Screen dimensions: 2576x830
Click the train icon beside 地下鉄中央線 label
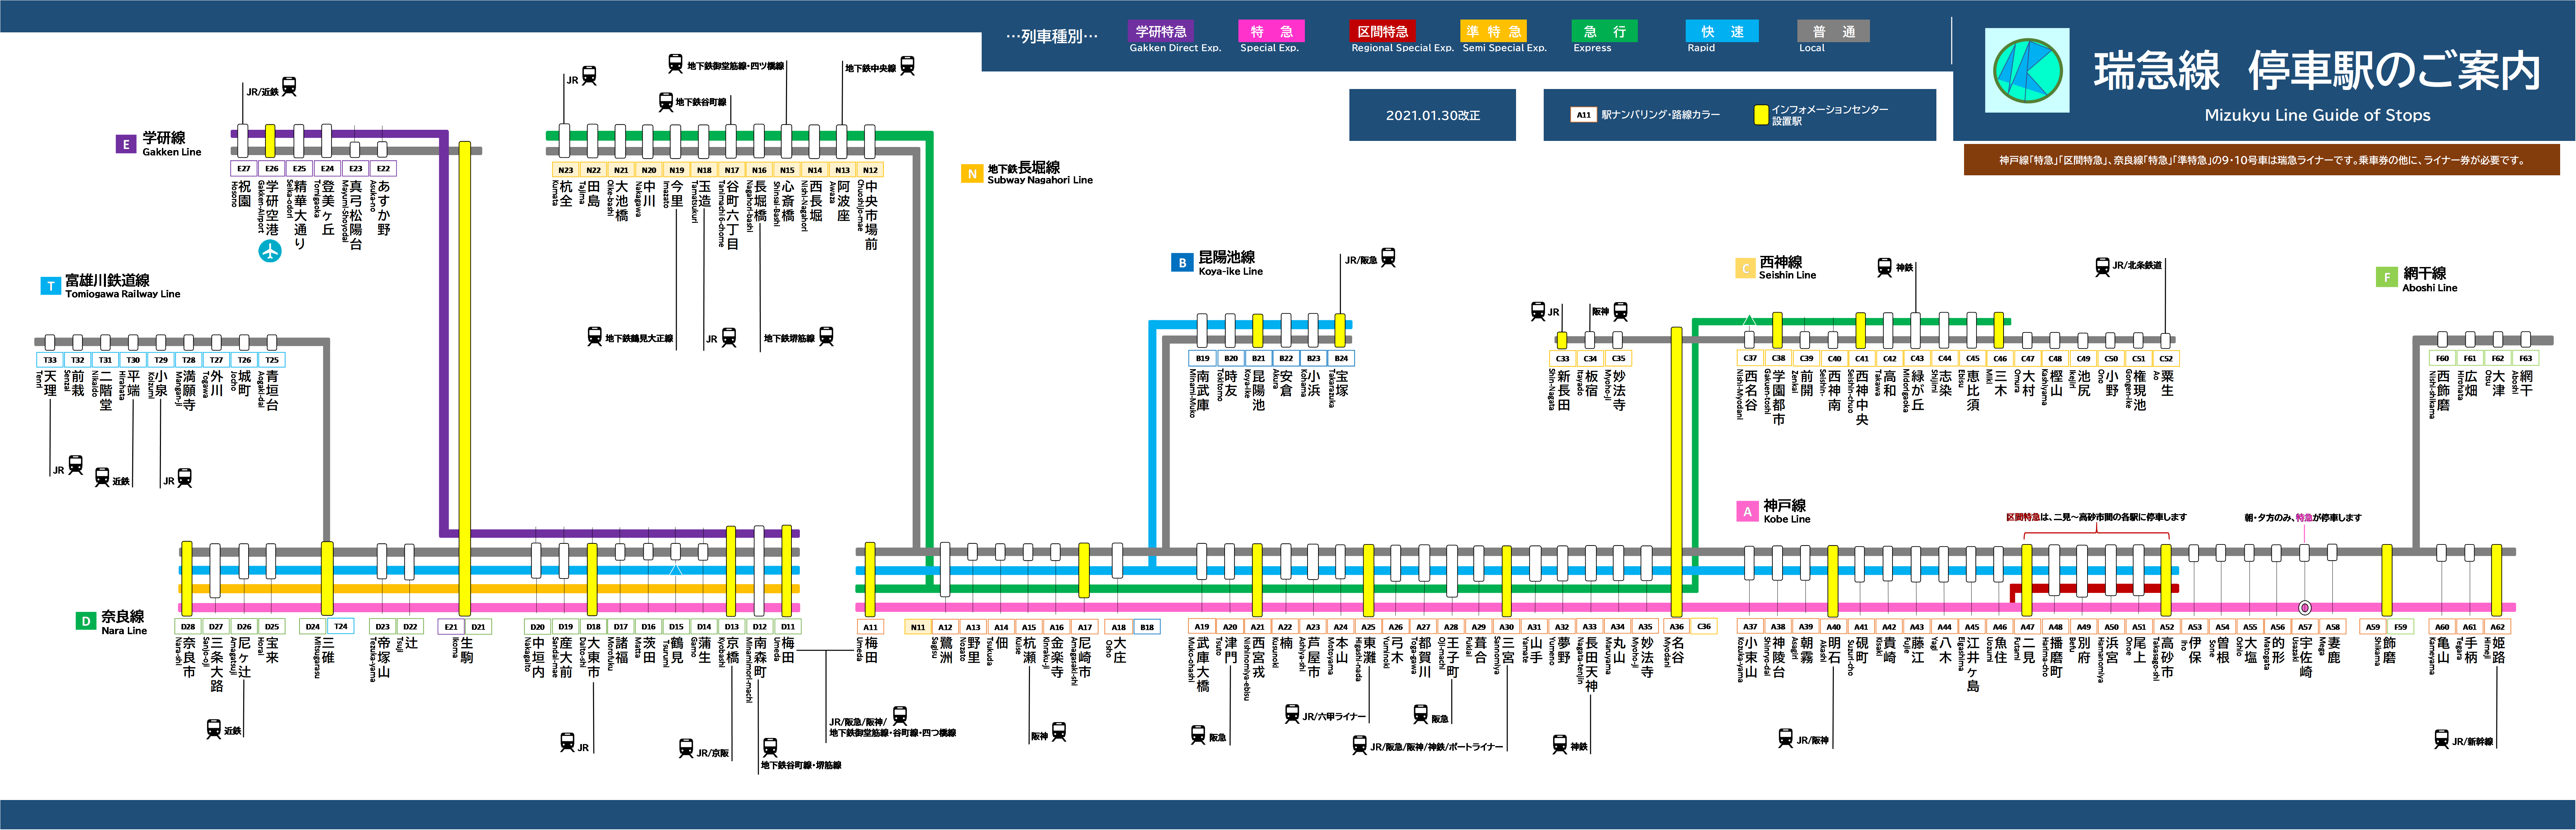tap(907, 66)
